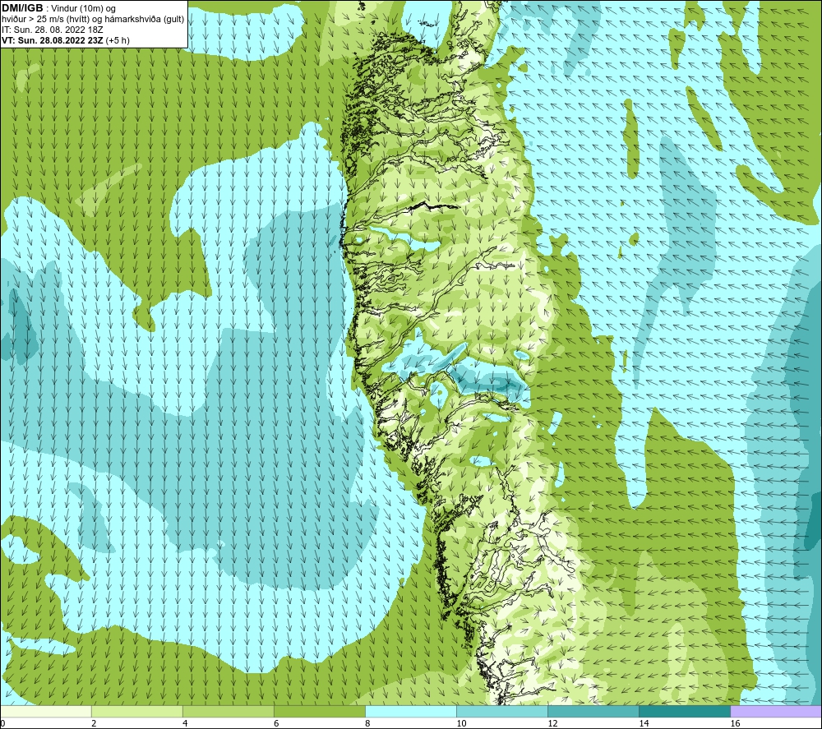
Task: Click the 'hviður > 25 m/s (hvítt)' line
Action: [x=93, y=20]
